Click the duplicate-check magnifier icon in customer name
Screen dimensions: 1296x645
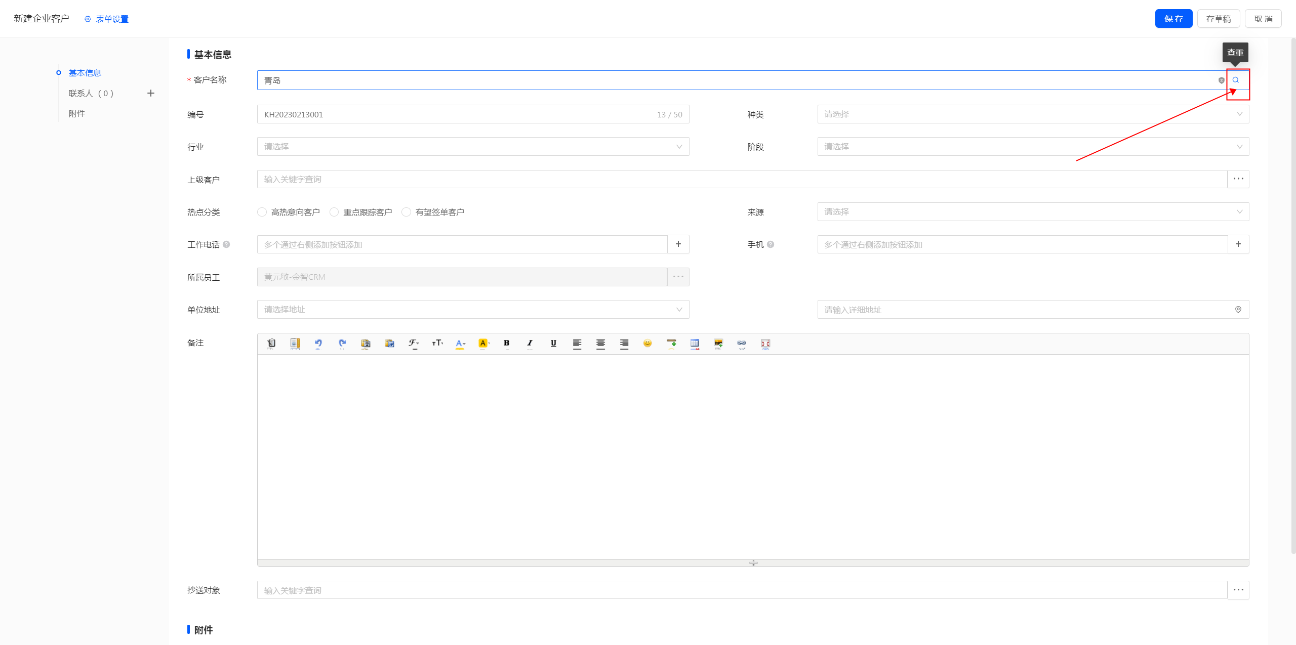coord(1236,80)
